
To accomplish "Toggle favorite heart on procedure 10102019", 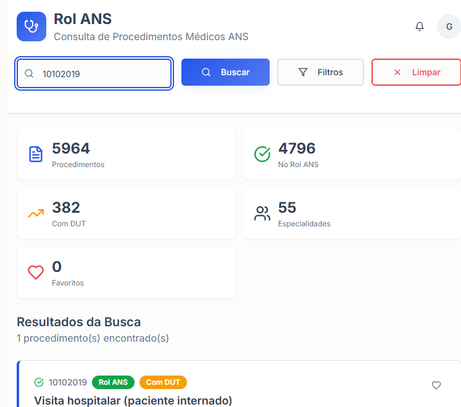I will (x=436, y=385).
